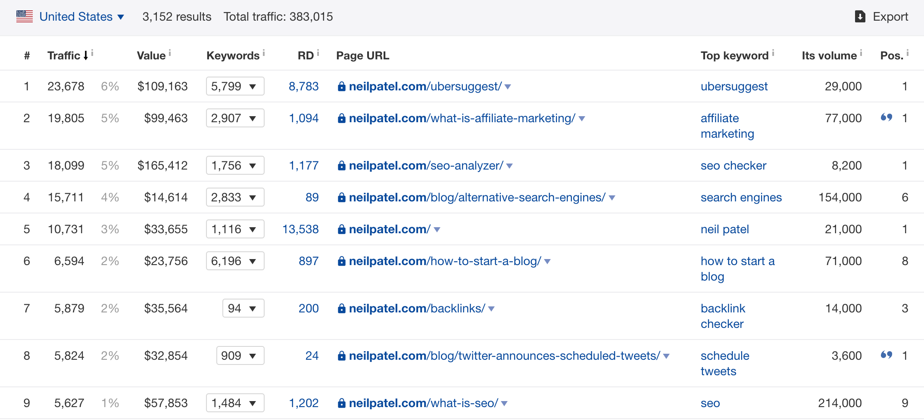Show info tooltip for Top keyword column

click(773, 53)
